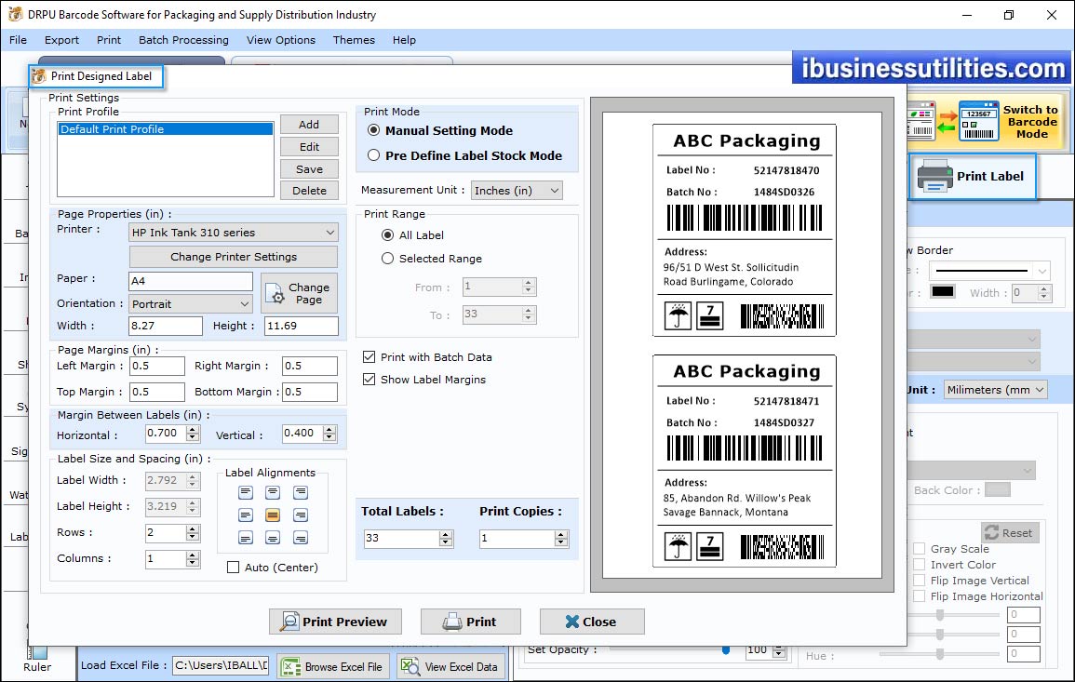Click the Back Color swatch
Screen dimensions: 1075x682
[997, 490]
